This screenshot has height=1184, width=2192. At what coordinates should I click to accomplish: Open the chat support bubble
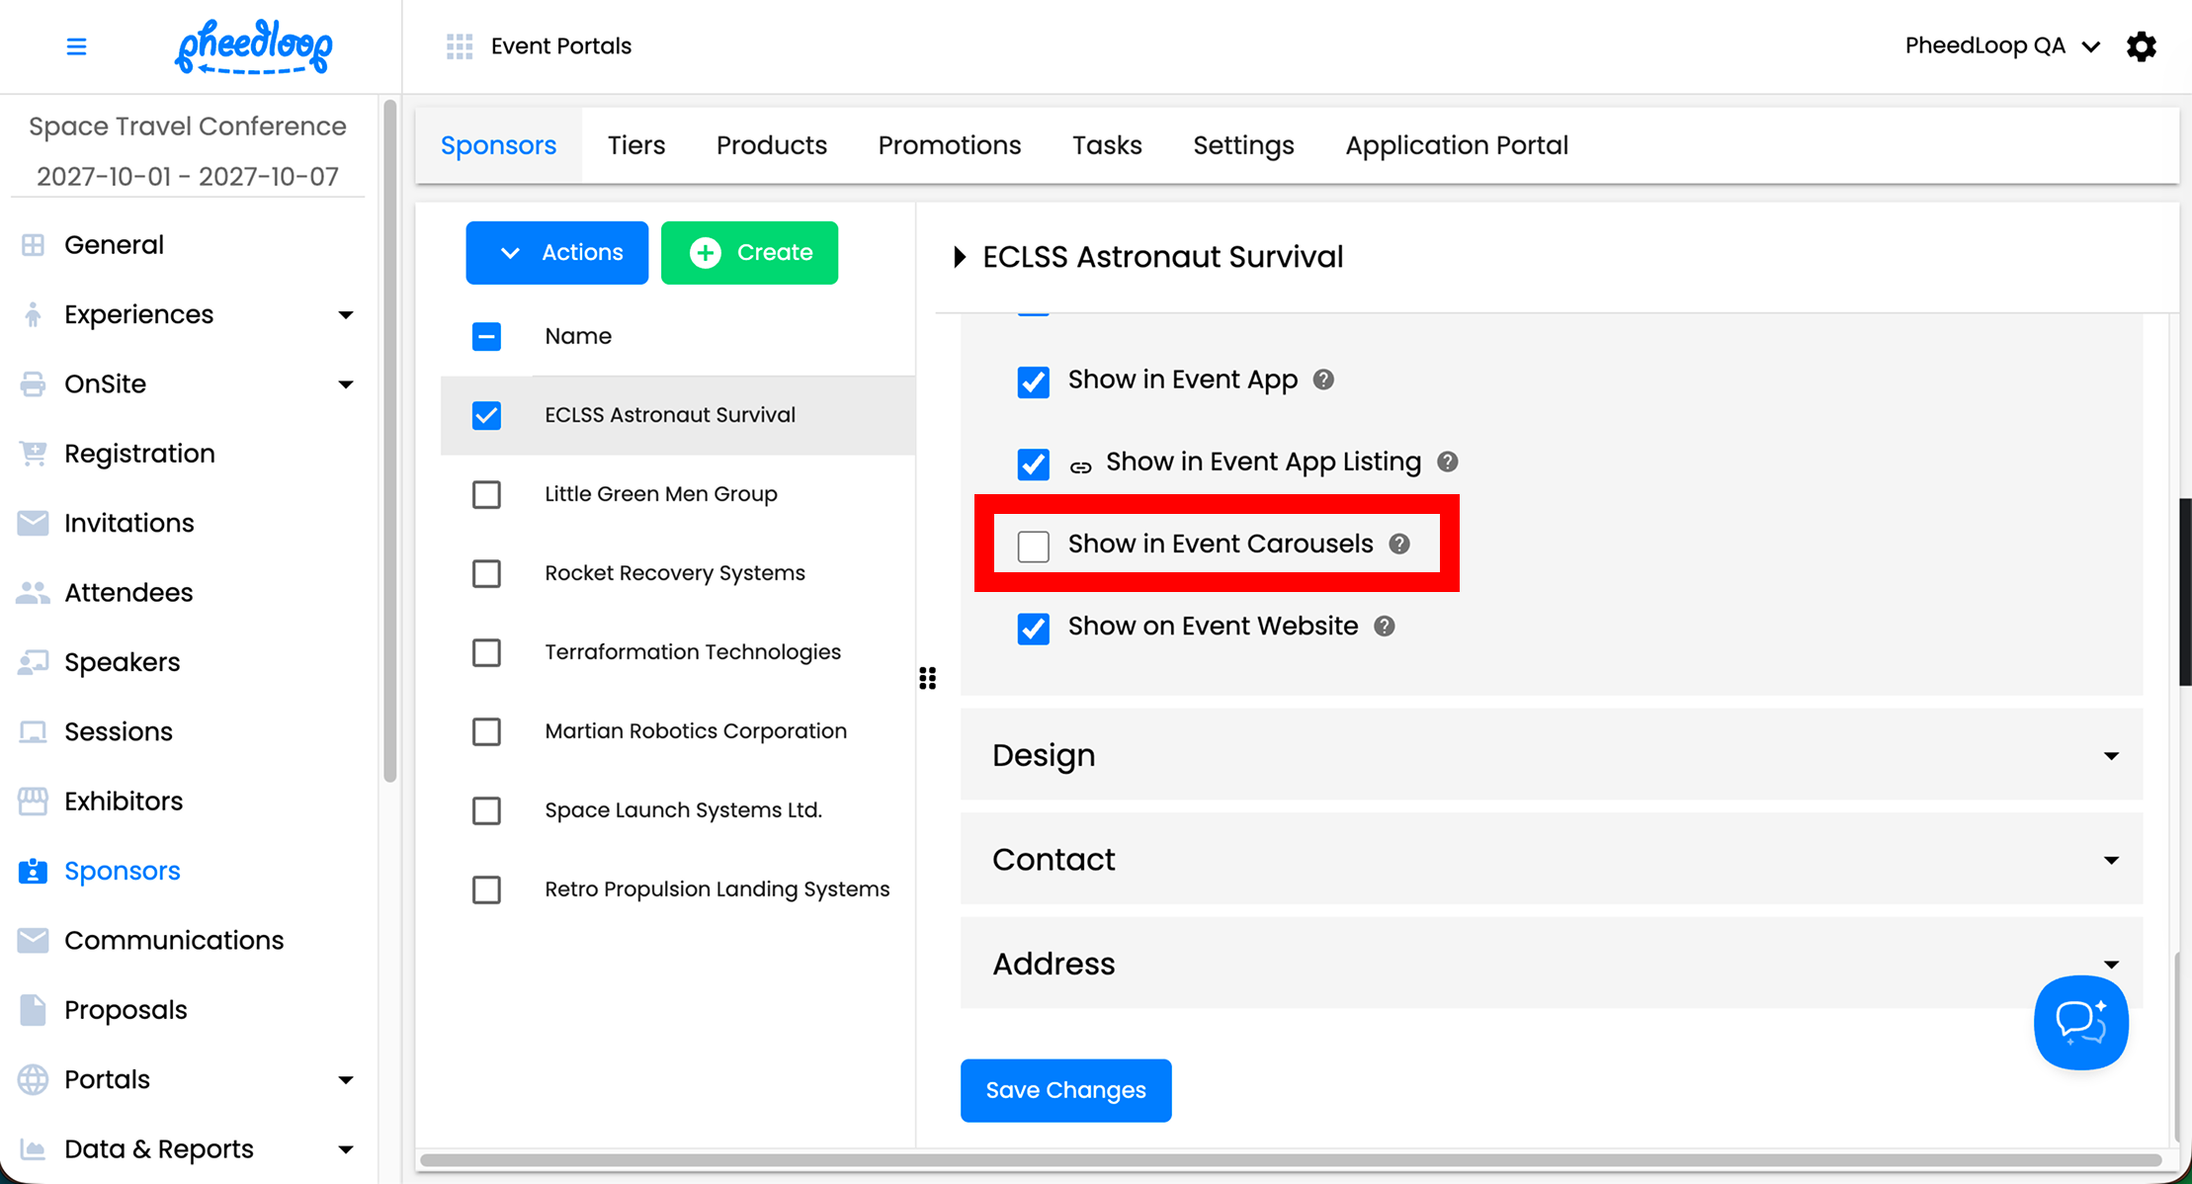2080,1022
